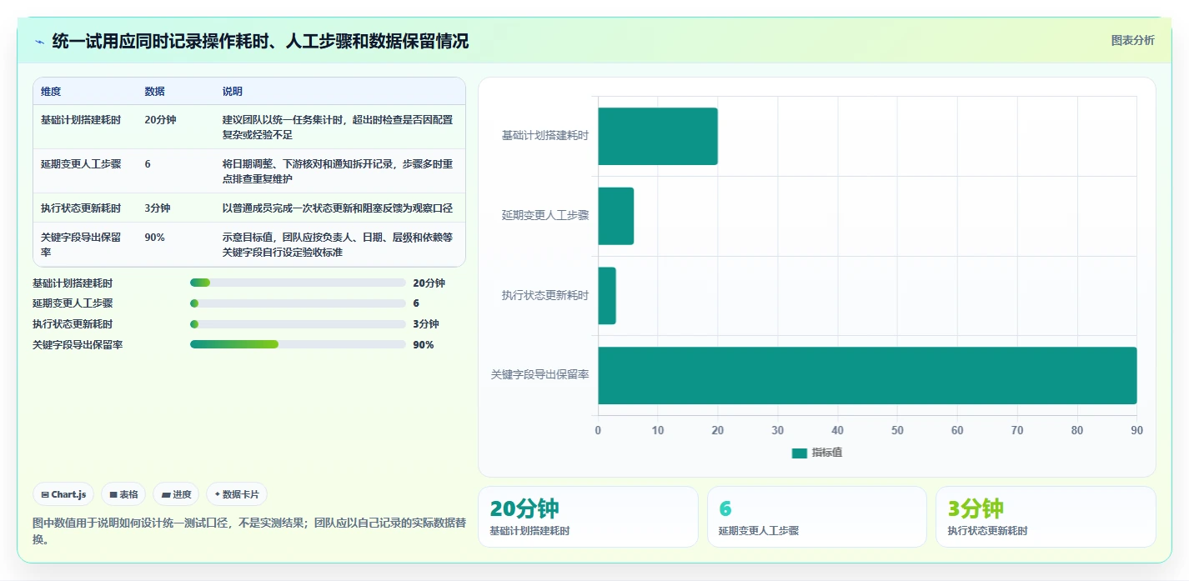This screenshot has height=581, width=1189.
Task: Click the 3分钟 data card
Action: pos(1046,517)
